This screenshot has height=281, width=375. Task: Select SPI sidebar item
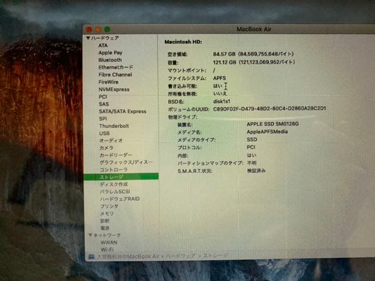tap(103, 119)
